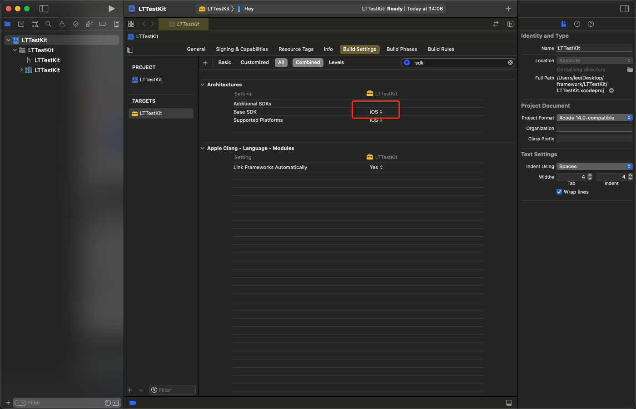Screen dimensions: 636x409
Task: Open Link Frameworks Automatically Yes dropdown
Action: click(x=376, y=167)
